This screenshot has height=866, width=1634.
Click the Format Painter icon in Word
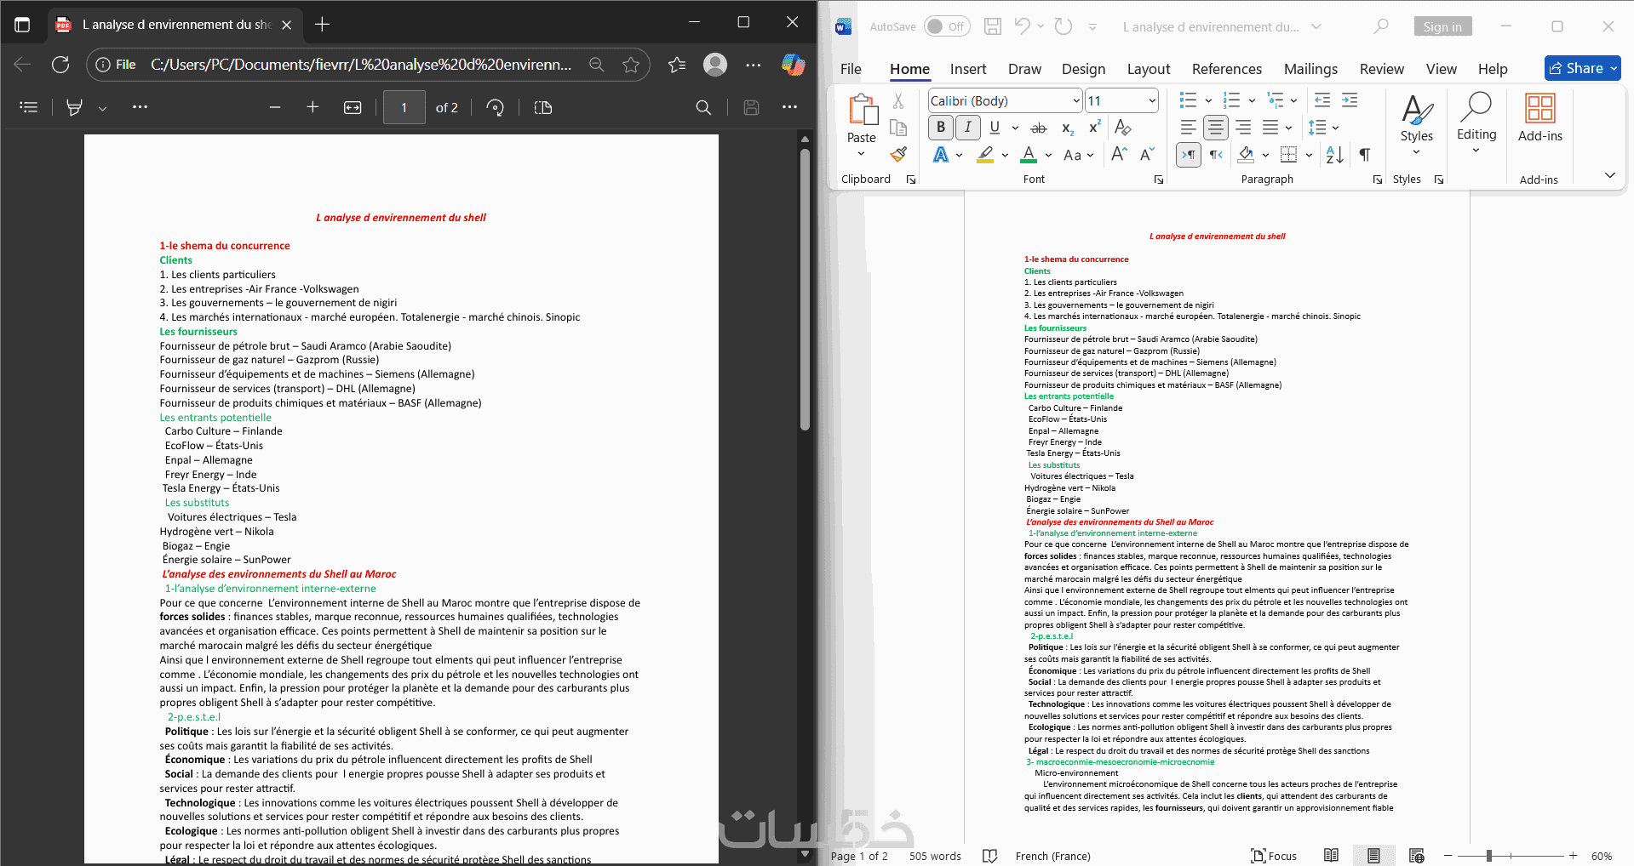898,154
